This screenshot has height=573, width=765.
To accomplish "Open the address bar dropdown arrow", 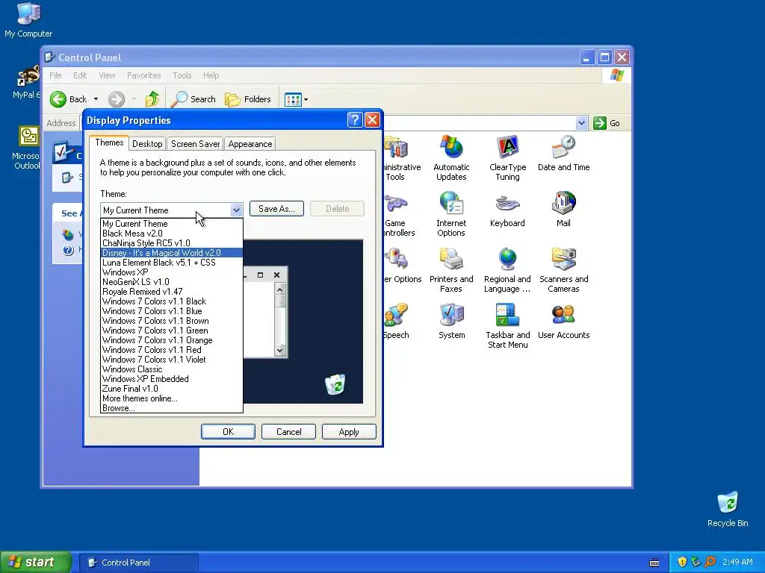I will click(581, 123).
